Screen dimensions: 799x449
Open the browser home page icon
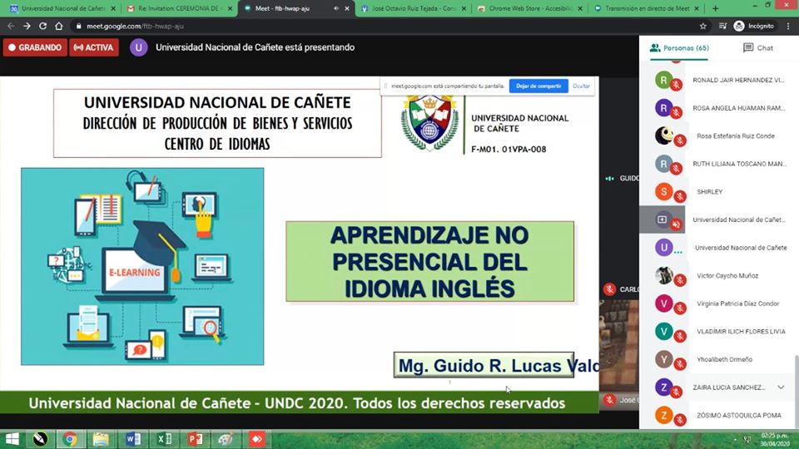(x=59, y=26)
